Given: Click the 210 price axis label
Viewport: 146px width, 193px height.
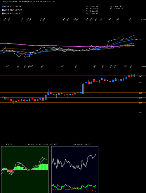Looking at the screenshot, I should (140, 93).
